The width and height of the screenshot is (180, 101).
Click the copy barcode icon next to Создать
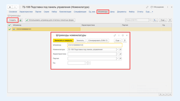pos(21,20)
